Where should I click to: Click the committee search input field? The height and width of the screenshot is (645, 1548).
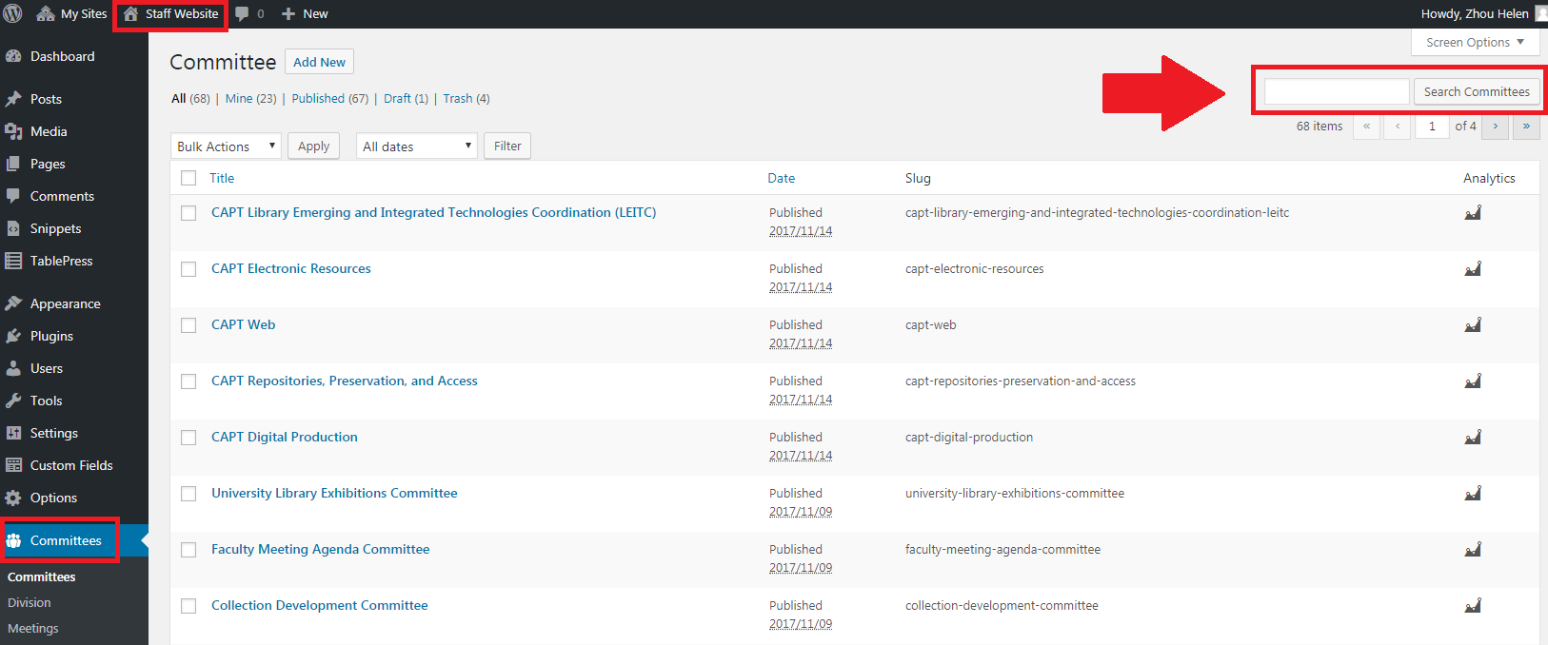[x=1336, y=91]
